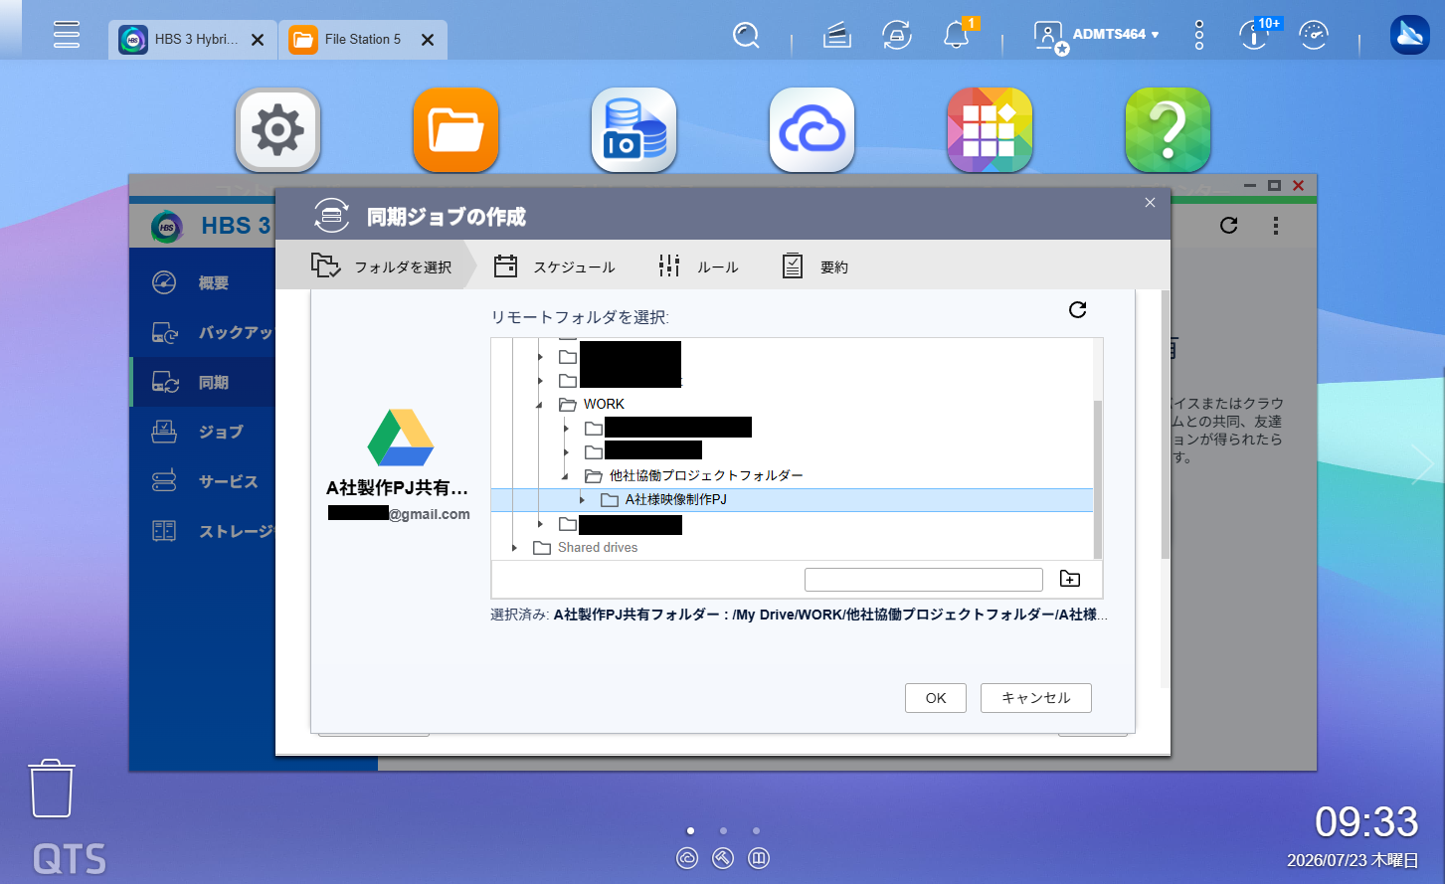Expand the Shared drives tree node
Screen dimensions: 1445x884
514,548
